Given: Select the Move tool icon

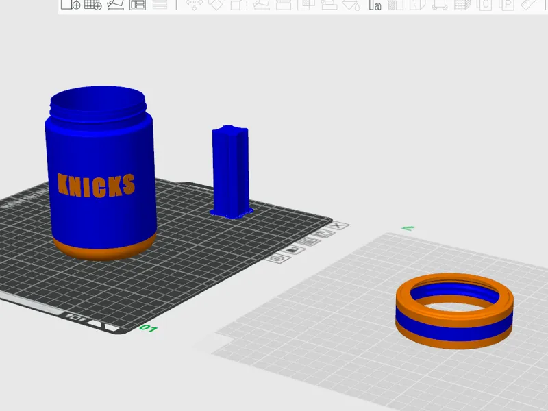Looking at the screenshot, I should pos(194,5).
